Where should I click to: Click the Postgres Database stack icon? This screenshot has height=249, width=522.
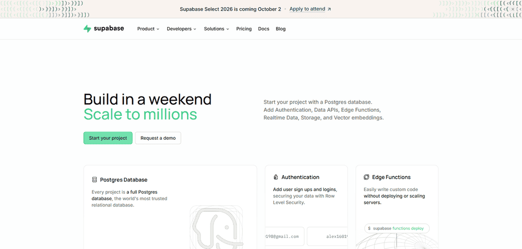pos(94,179)
